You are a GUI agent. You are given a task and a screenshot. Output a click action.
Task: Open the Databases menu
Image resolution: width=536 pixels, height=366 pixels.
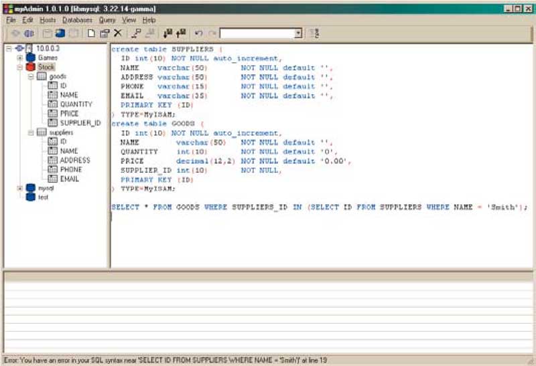(x=77, y=20)
